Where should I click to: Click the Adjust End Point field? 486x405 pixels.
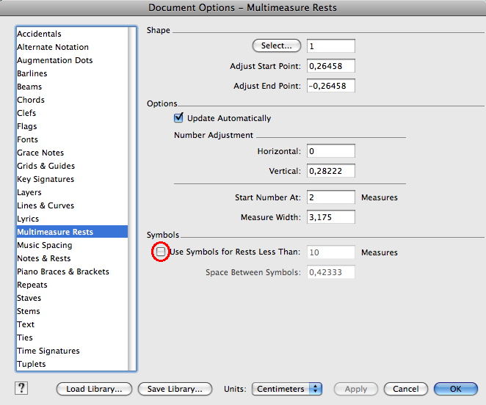[330, 86]
